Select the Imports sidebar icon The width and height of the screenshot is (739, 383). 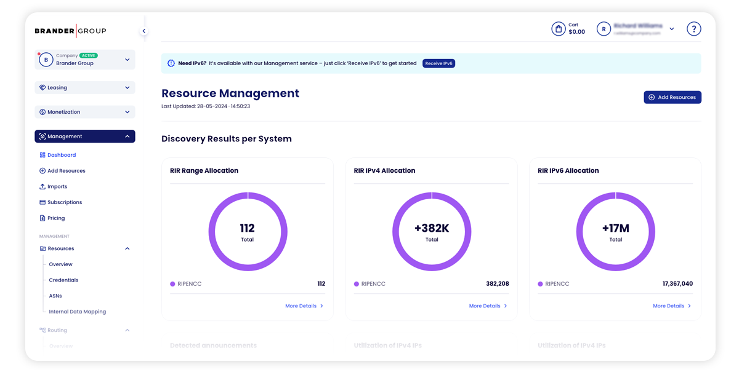(43, 186)
